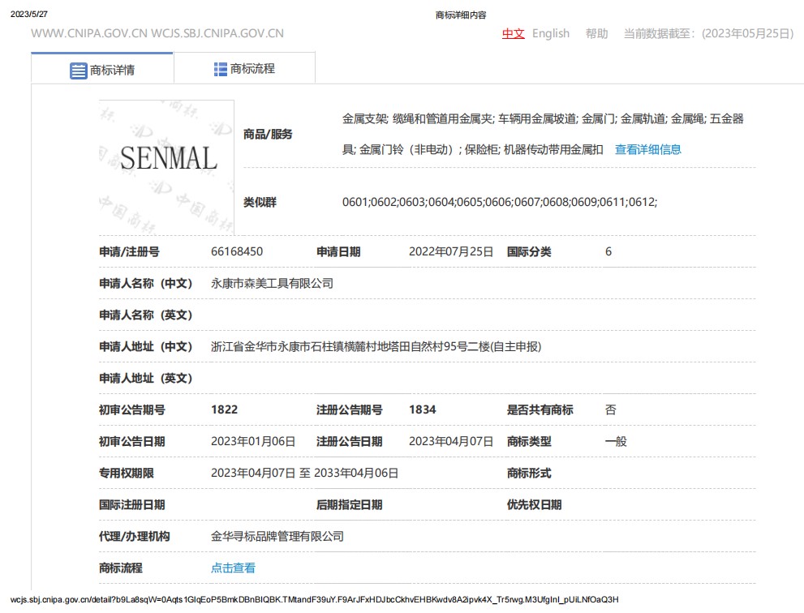
Task: Select application date 2022年07月25日
Action: click(451, 251)
